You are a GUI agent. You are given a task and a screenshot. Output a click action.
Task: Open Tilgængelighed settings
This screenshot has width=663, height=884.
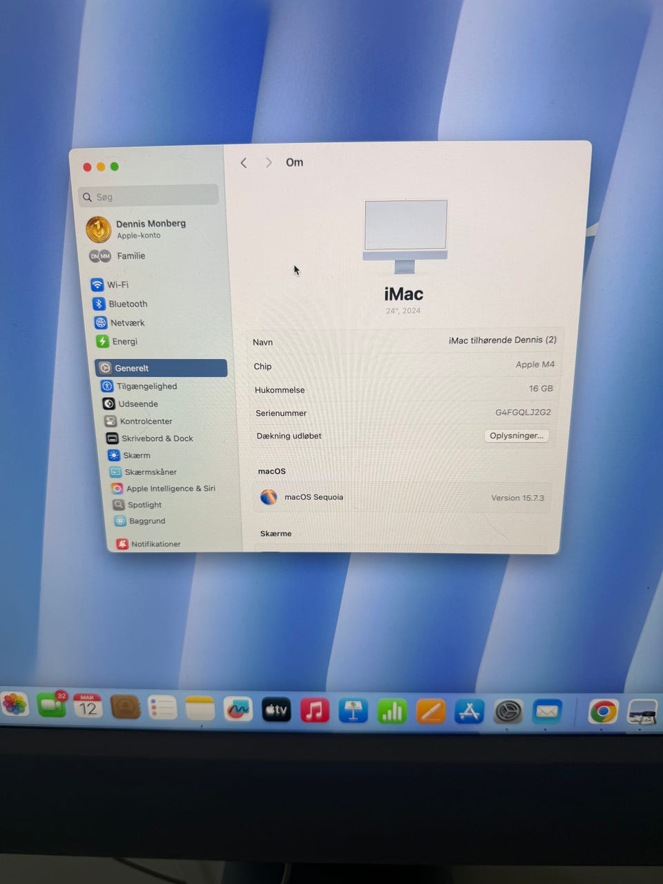tap(139, 386)
